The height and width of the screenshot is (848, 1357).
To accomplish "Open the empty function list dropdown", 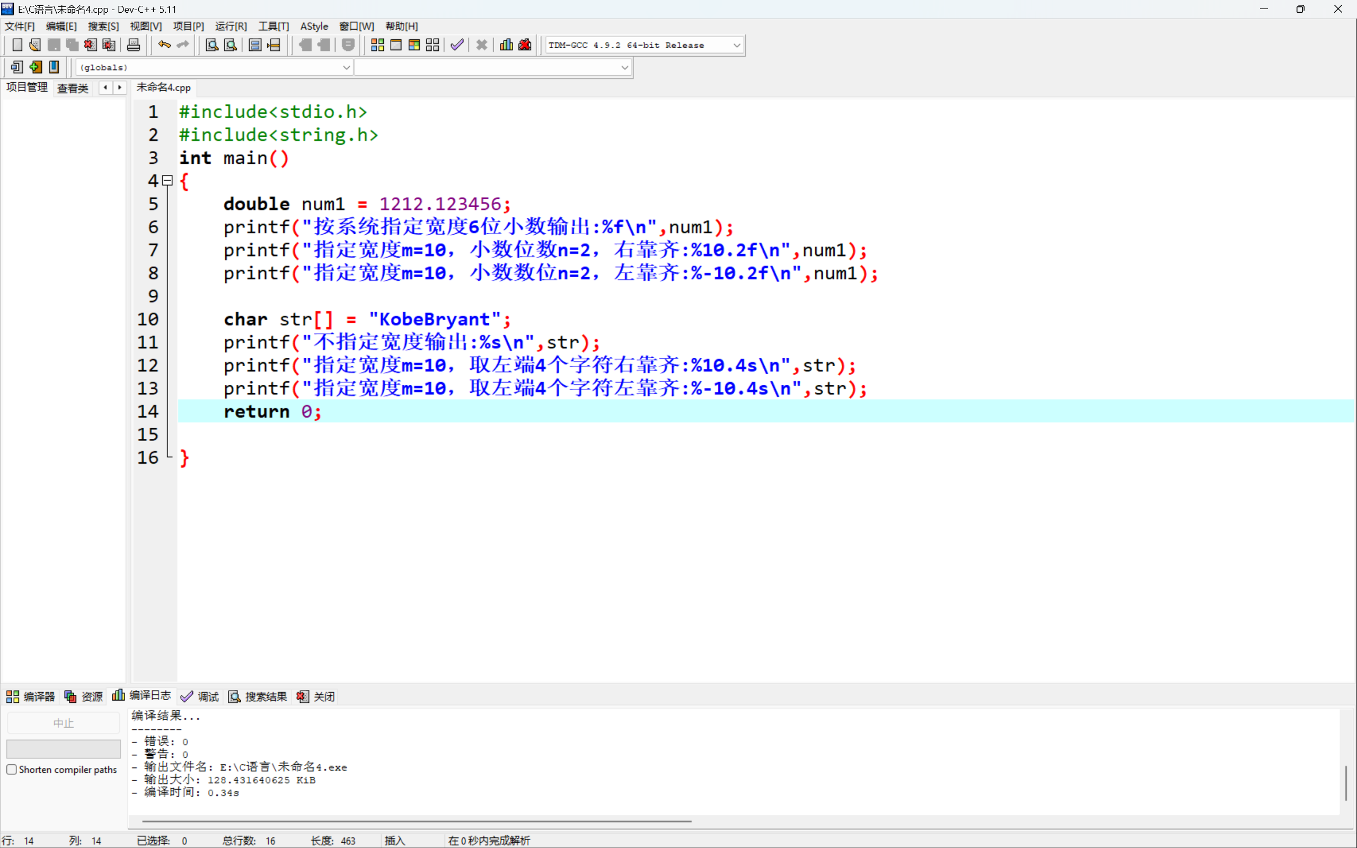I will point(624,67).
